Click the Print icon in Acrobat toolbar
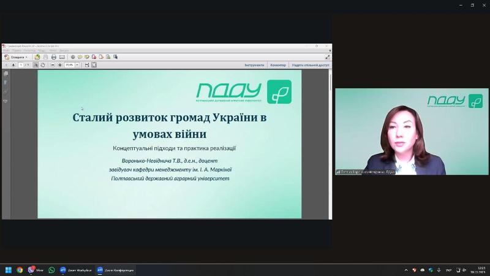The image size is (490, 276). 54,57
